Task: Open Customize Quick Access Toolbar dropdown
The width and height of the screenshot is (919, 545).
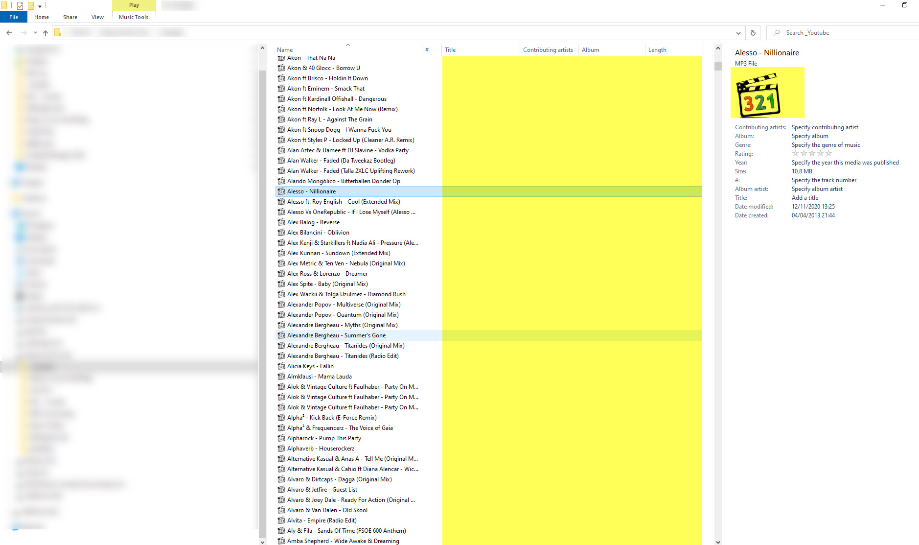Action: point(40,6)
